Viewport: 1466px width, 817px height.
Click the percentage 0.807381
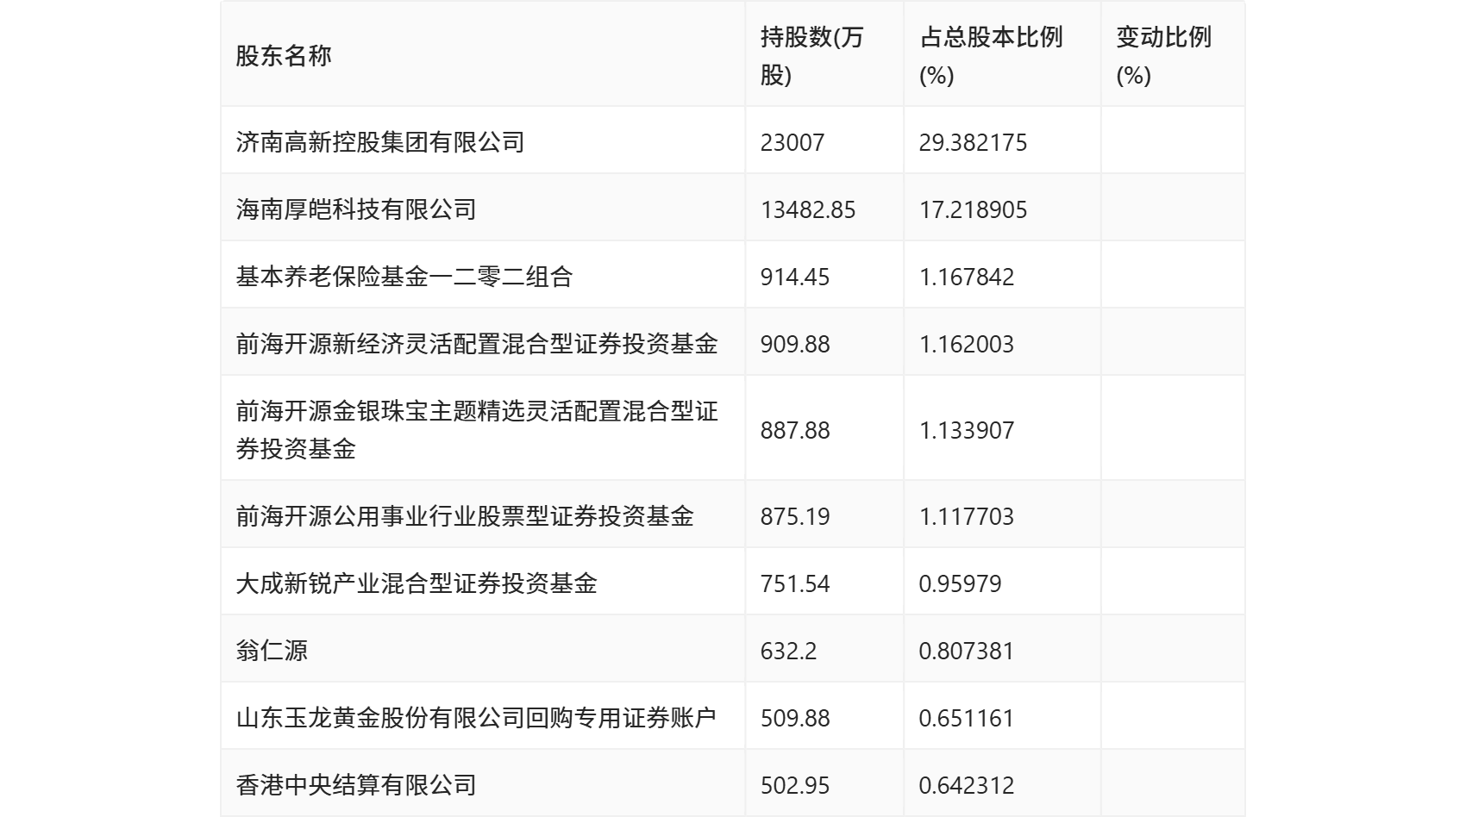967,651
